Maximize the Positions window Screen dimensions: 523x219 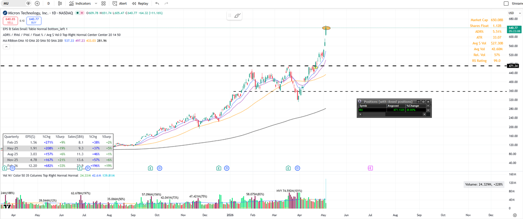coord(423,101)
